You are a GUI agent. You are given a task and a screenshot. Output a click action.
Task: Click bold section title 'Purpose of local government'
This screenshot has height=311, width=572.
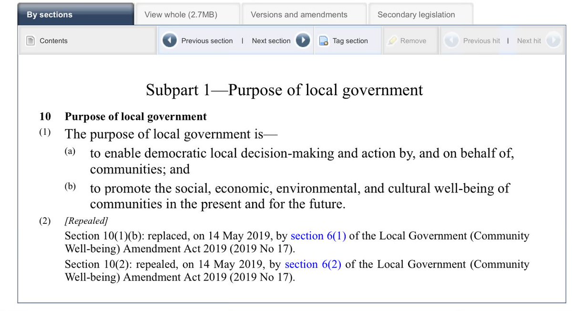136,116
